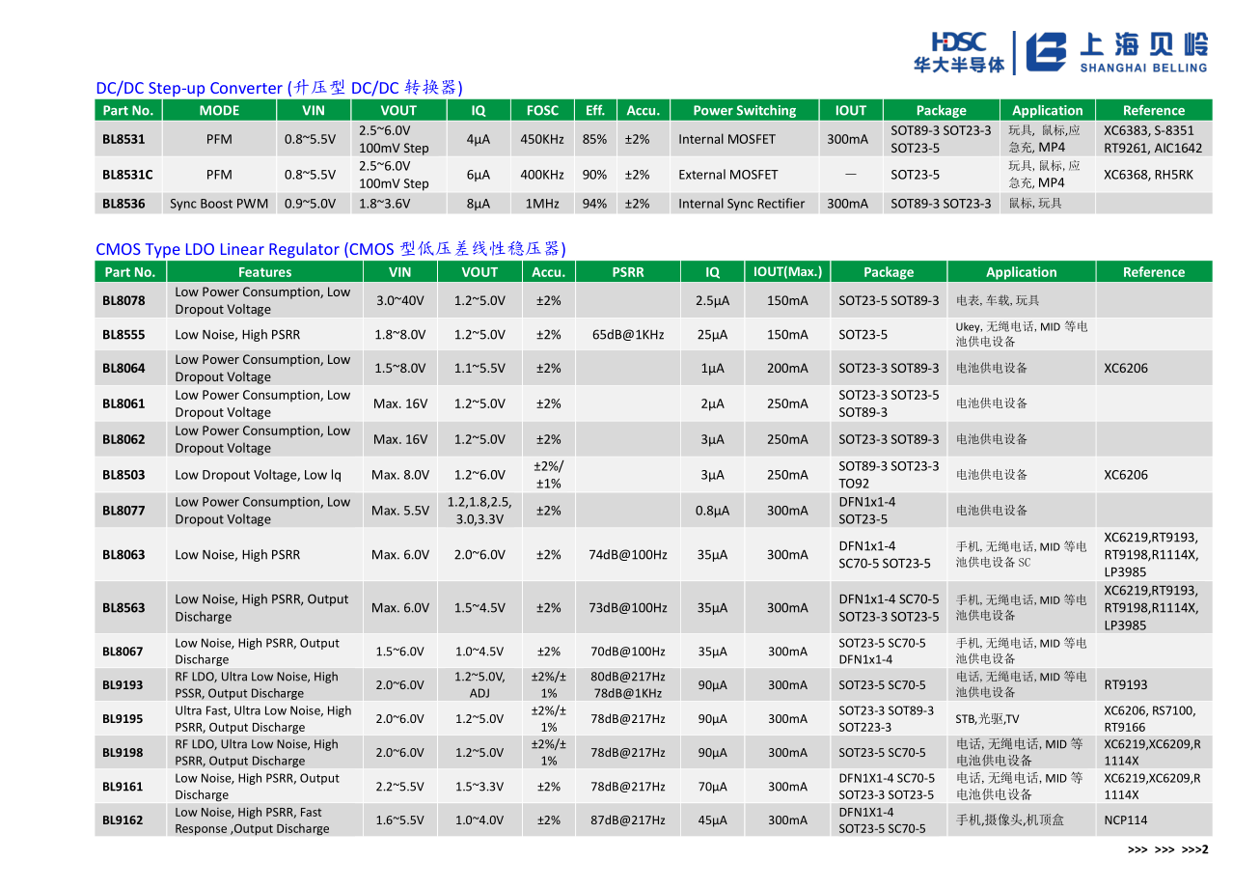The height and width of the screenshot is (889, 1260).
Task: Select the BL8536 part number
Action: point(123,204)
